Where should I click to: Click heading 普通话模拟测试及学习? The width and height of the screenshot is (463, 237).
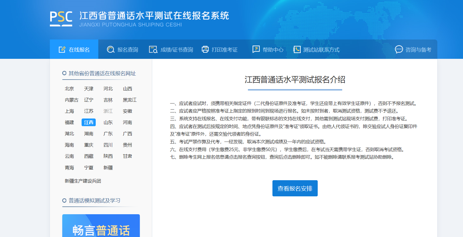click(x=94, y=200)
